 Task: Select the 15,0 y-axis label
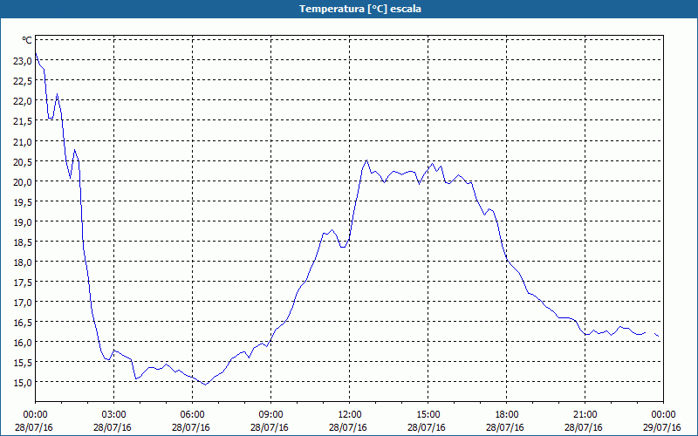tap(23, 382)
